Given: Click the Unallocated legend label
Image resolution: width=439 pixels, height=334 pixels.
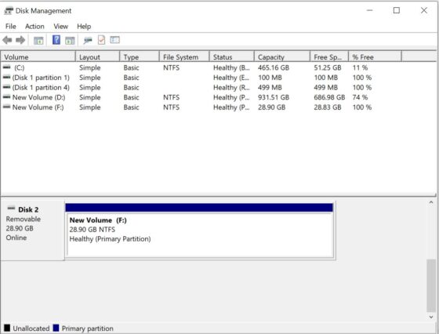Looking at the screenshot, I should (31, 329).
